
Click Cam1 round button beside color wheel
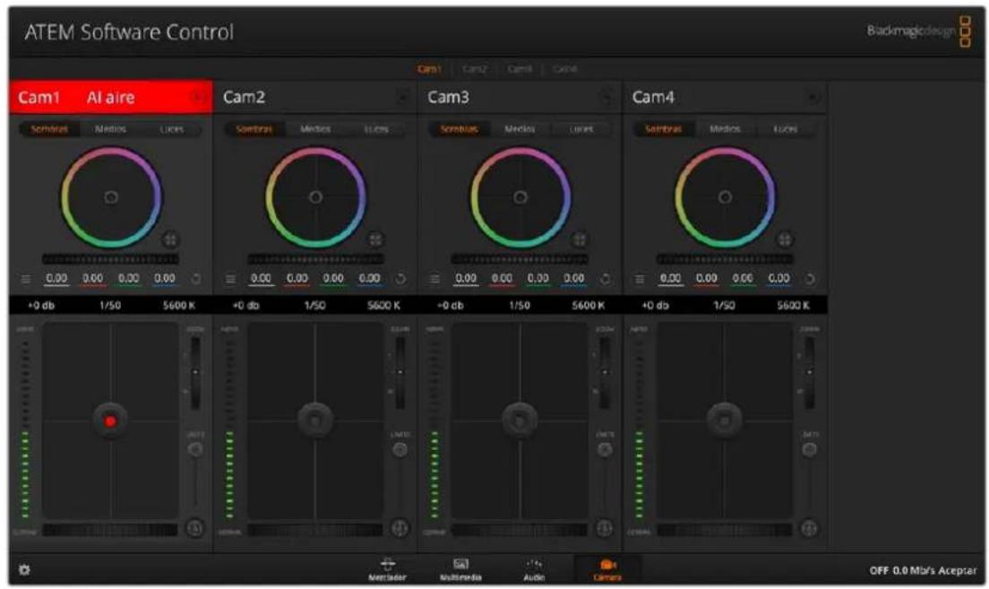[x=170, y=239]
